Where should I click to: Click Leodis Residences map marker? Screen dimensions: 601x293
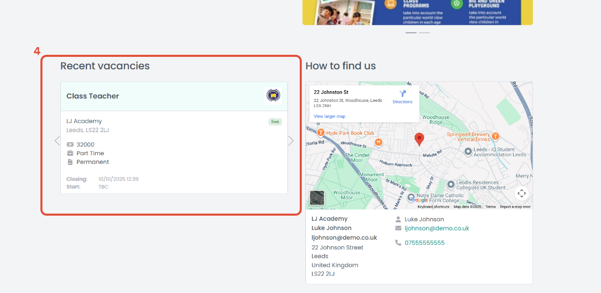pyautogui.click(x=451, y=185)
